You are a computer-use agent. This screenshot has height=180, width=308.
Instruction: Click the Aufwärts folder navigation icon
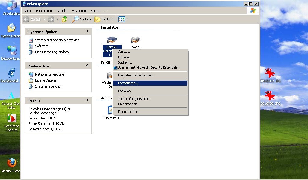pyautogui.click(x=65, y=19)
